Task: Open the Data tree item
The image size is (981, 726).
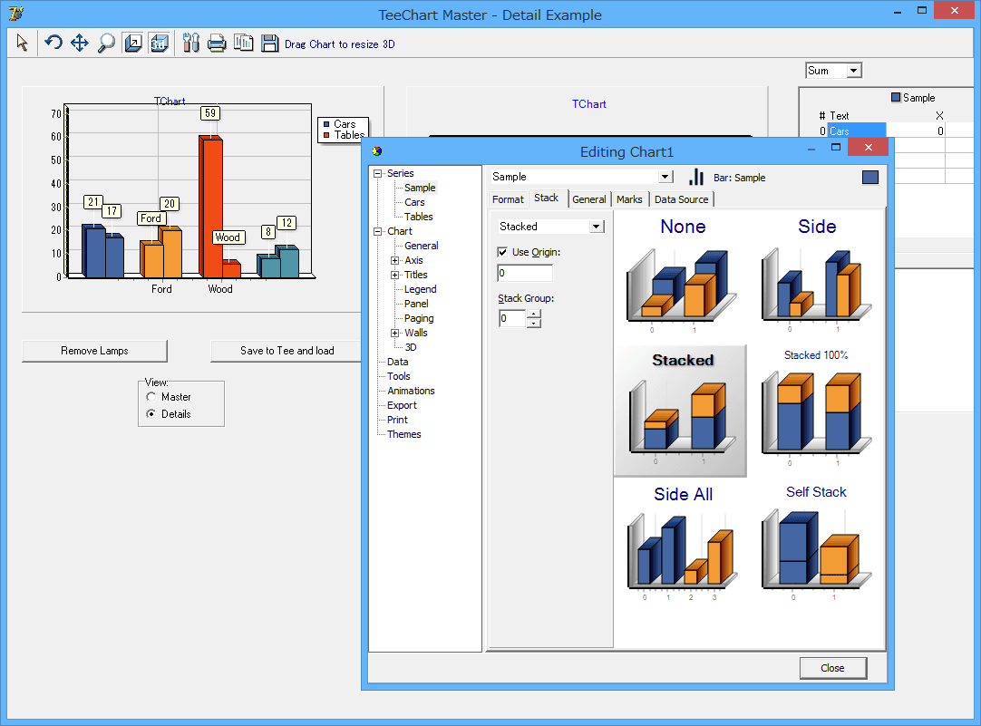Action: [397, 362]
